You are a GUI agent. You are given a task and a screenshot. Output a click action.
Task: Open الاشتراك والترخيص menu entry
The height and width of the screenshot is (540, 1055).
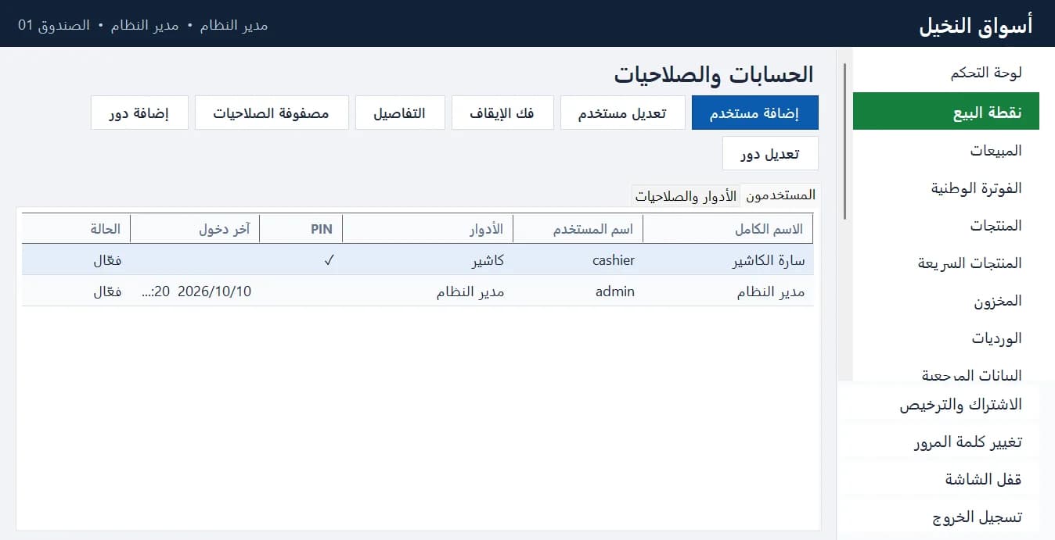tap(939, 405)
